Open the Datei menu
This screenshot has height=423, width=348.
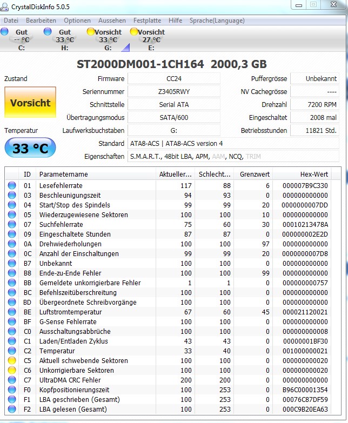[11, 21]
